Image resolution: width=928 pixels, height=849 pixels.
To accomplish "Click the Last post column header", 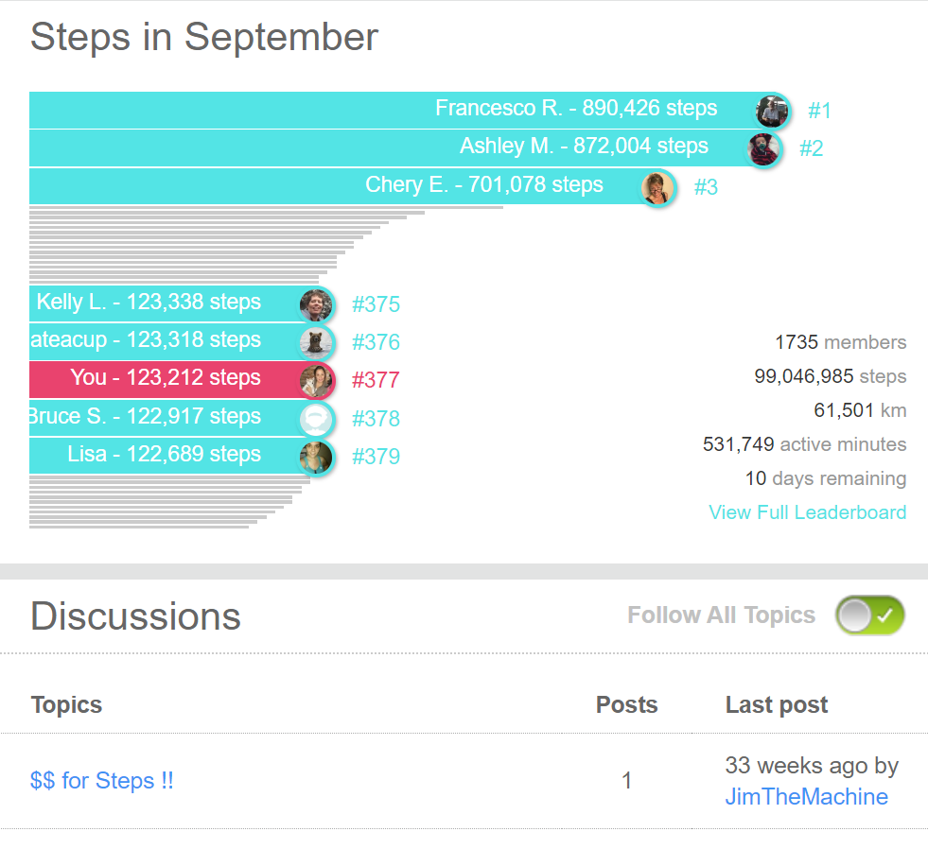I will click(x=776, y=704).
